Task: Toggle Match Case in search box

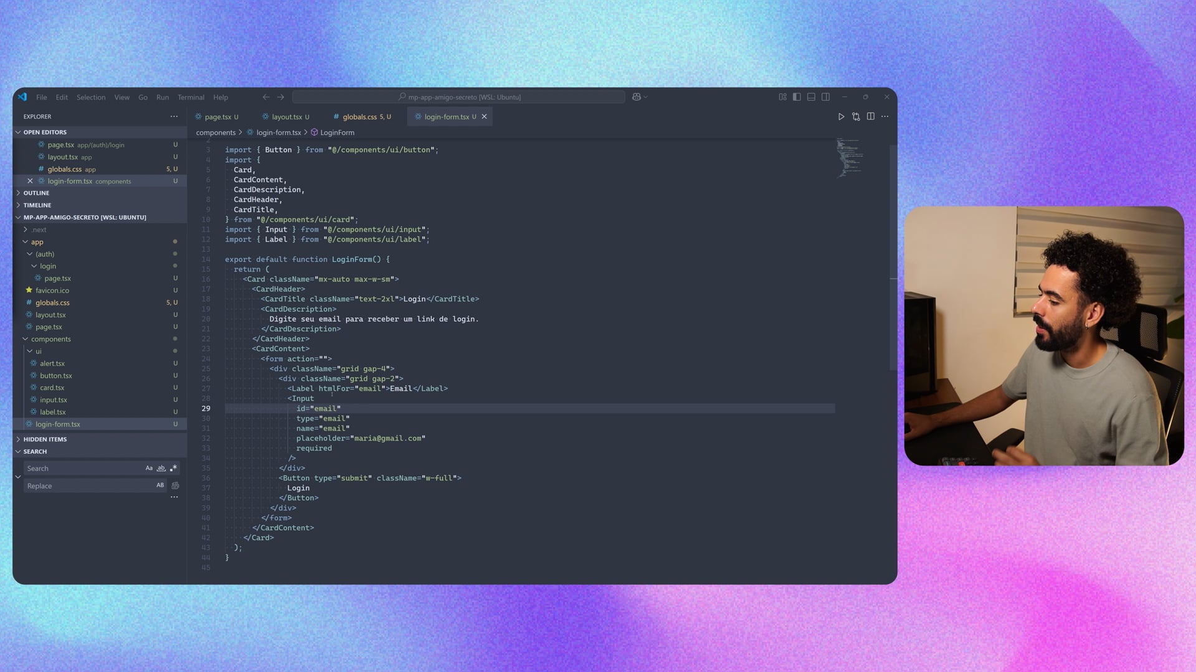Action: click(149, 469)
